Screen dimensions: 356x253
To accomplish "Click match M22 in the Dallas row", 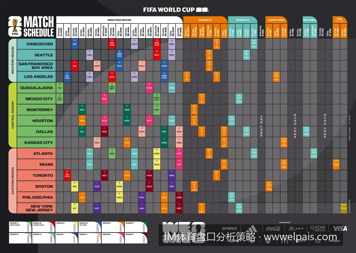I will coord(105,132).
